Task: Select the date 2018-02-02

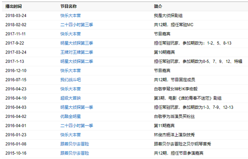Action: (x=16, y=25)
